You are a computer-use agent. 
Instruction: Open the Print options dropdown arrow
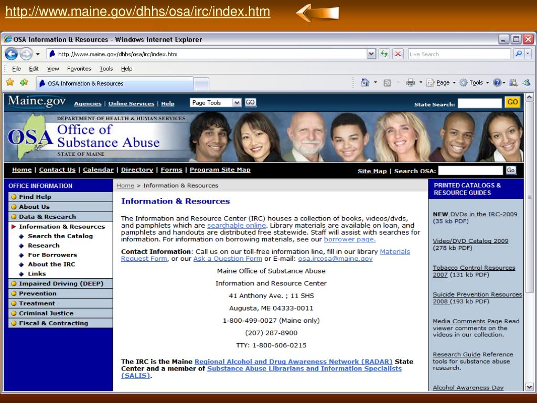421,82
